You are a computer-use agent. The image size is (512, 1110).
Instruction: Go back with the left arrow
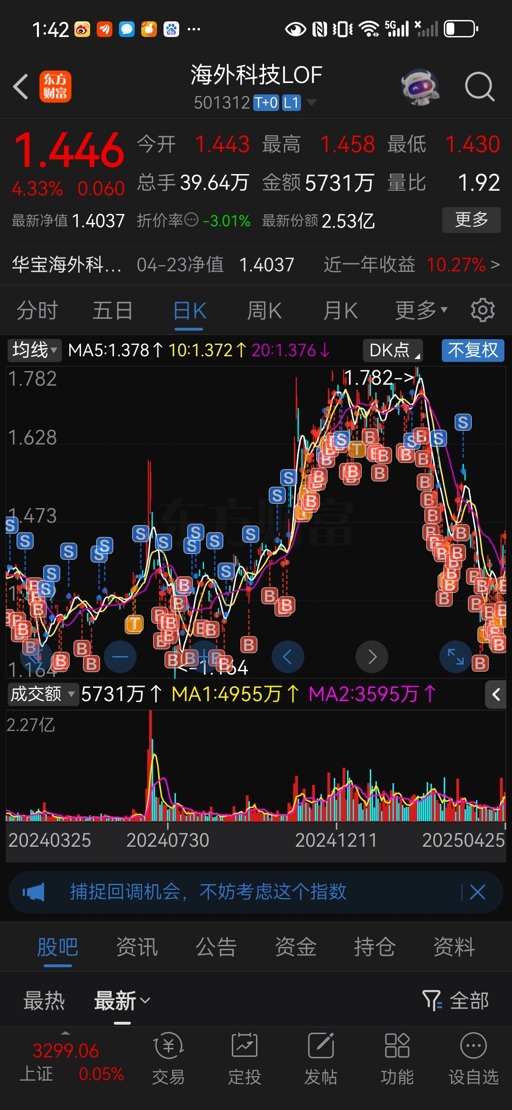(21, 86)
